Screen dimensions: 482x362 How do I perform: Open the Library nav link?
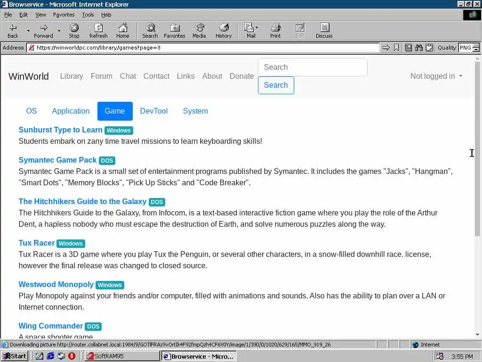point(72,76)
